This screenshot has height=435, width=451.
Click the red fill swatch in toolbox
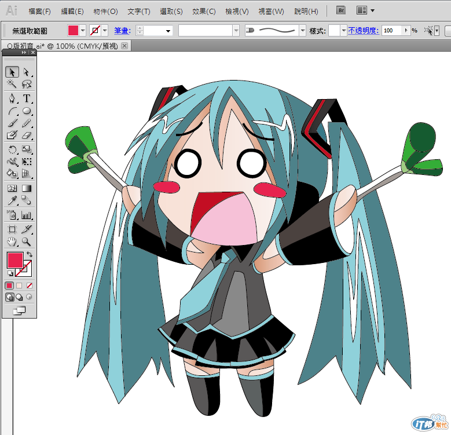click(15, 260)
